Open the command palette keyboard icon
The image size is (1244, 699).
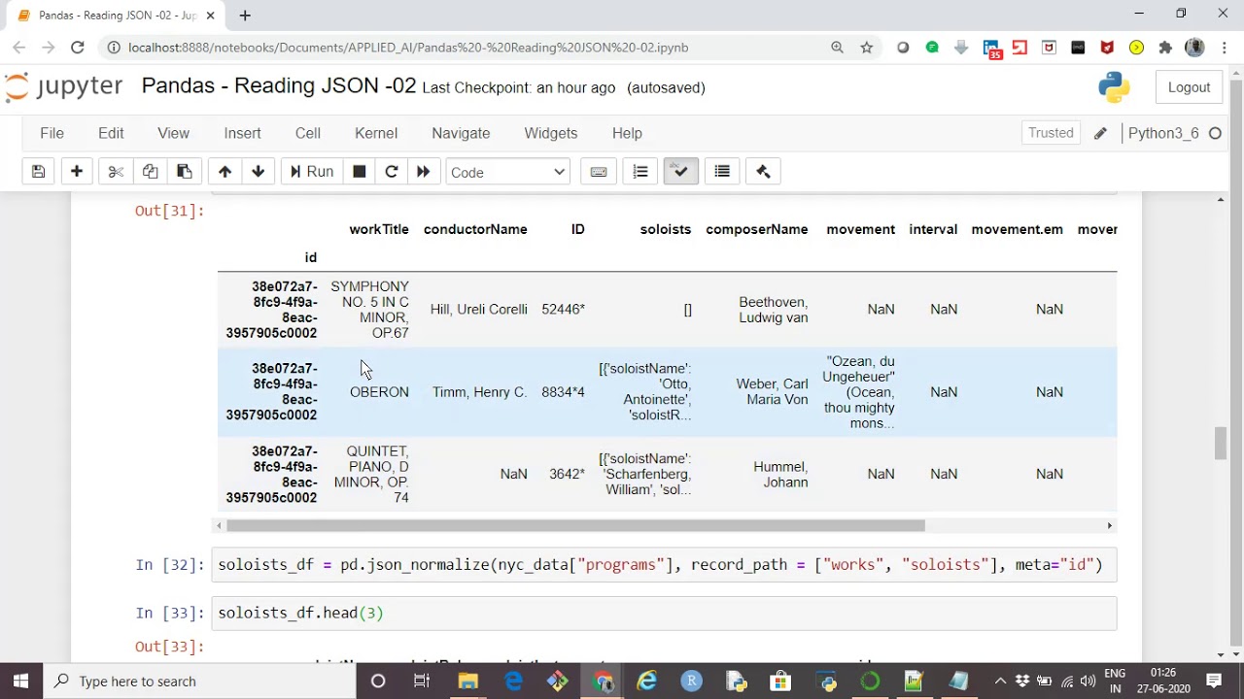click(599, 172)
